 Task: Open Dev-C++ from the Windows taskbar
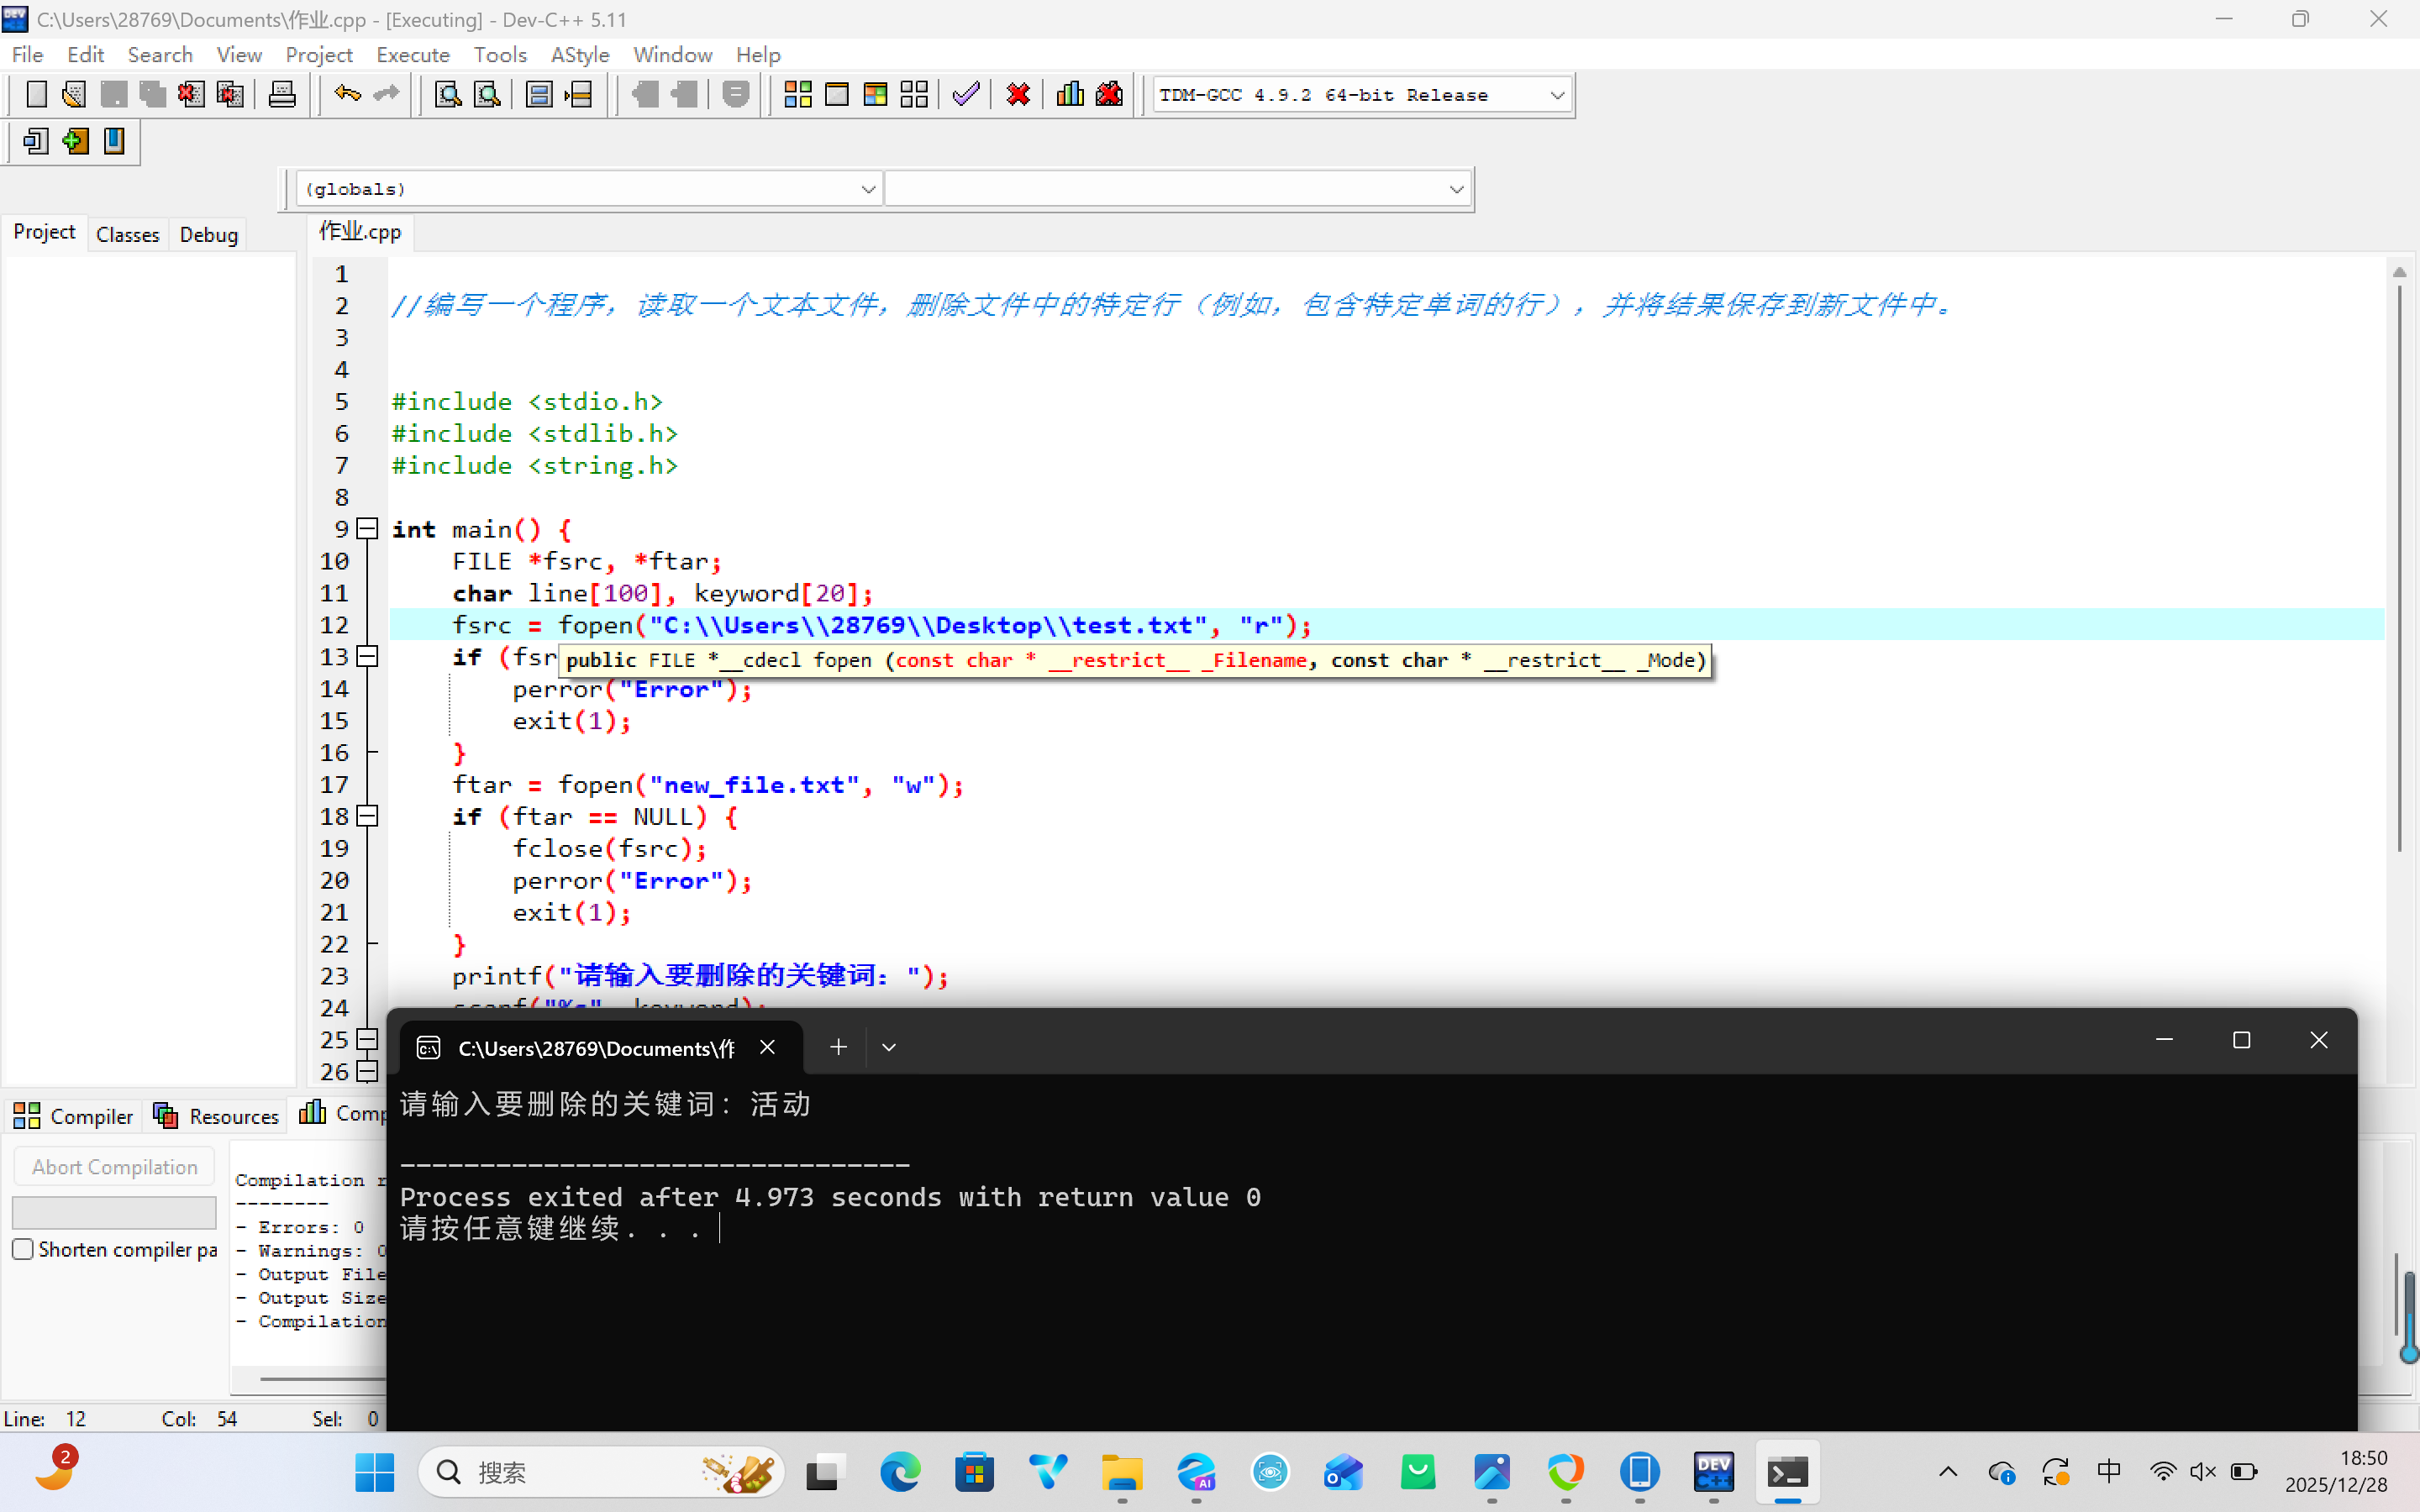point(1713,1472)
